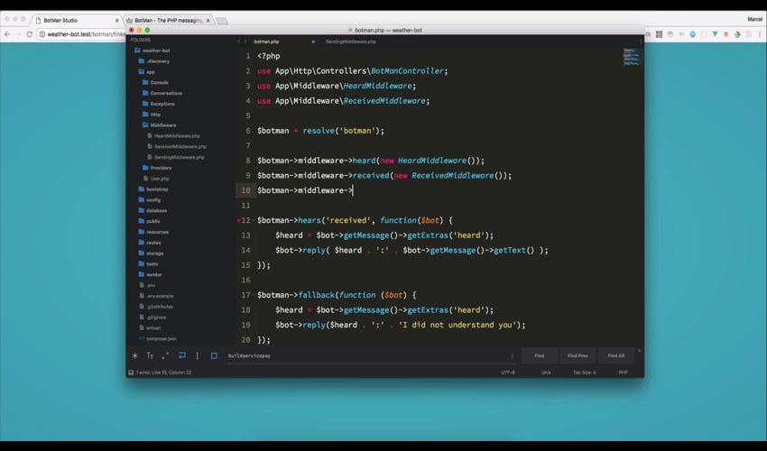Image resolution: width=767 pixels, height=451 pixels.
Task: Go to next tab with right arrow
Action: 245,41
